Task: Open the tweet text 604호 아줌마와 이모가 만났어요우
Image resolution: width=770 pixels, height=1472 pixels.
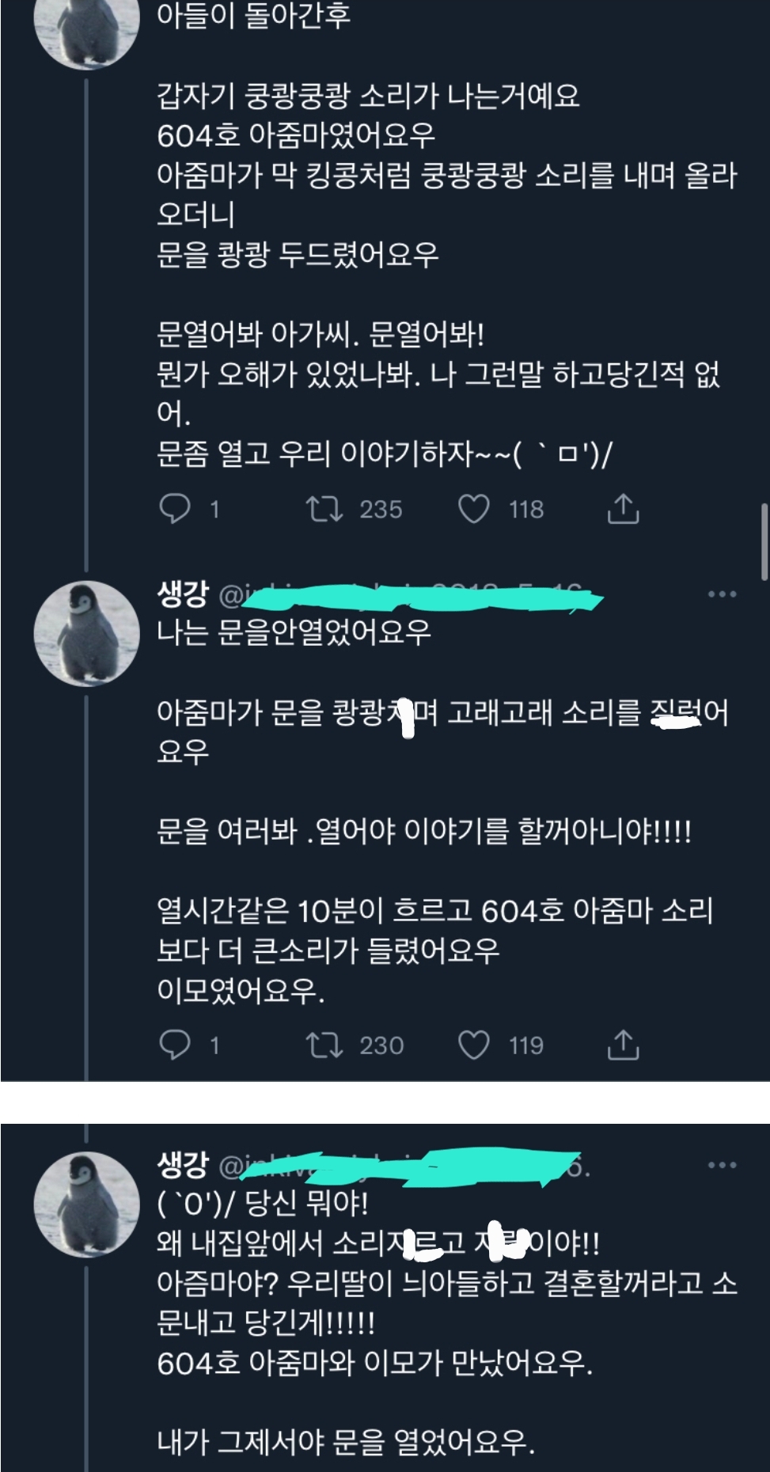Action: [375, 1363]
